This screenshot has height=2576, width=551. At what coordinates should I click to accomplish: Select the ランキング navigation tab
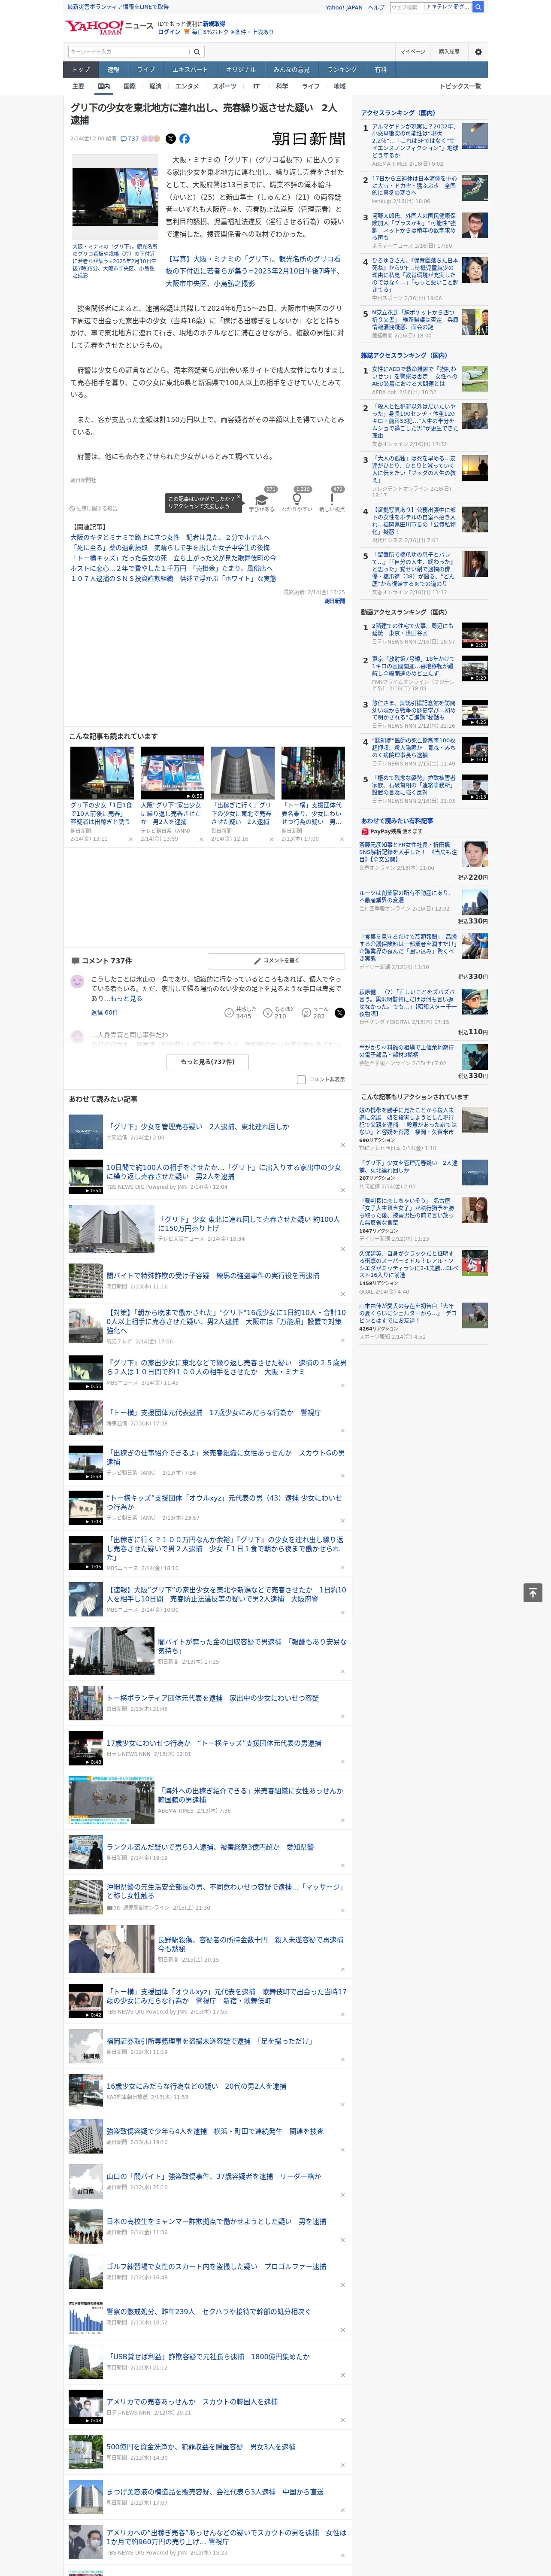coord(342,70)
